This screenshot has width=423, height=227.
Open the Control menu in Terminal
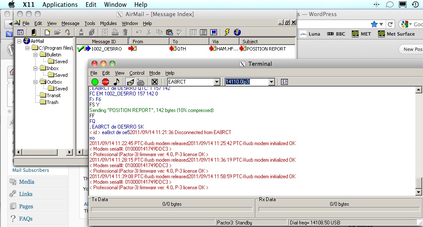coord(137,73)
